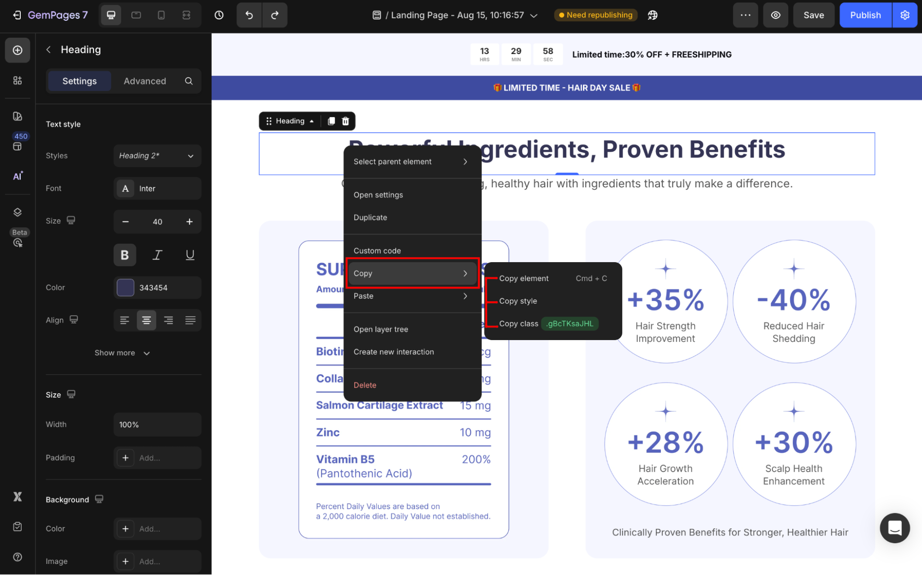
Task: Open AI assistant in left sidebar
Action: point(18,176)
